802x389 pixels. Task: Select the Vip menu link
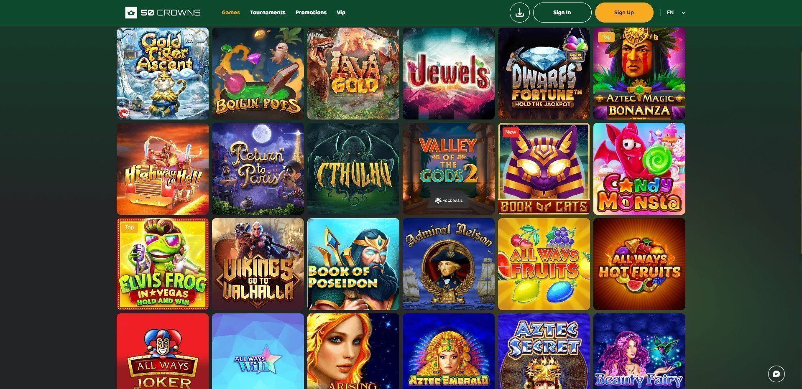click(x=341, y=13)
